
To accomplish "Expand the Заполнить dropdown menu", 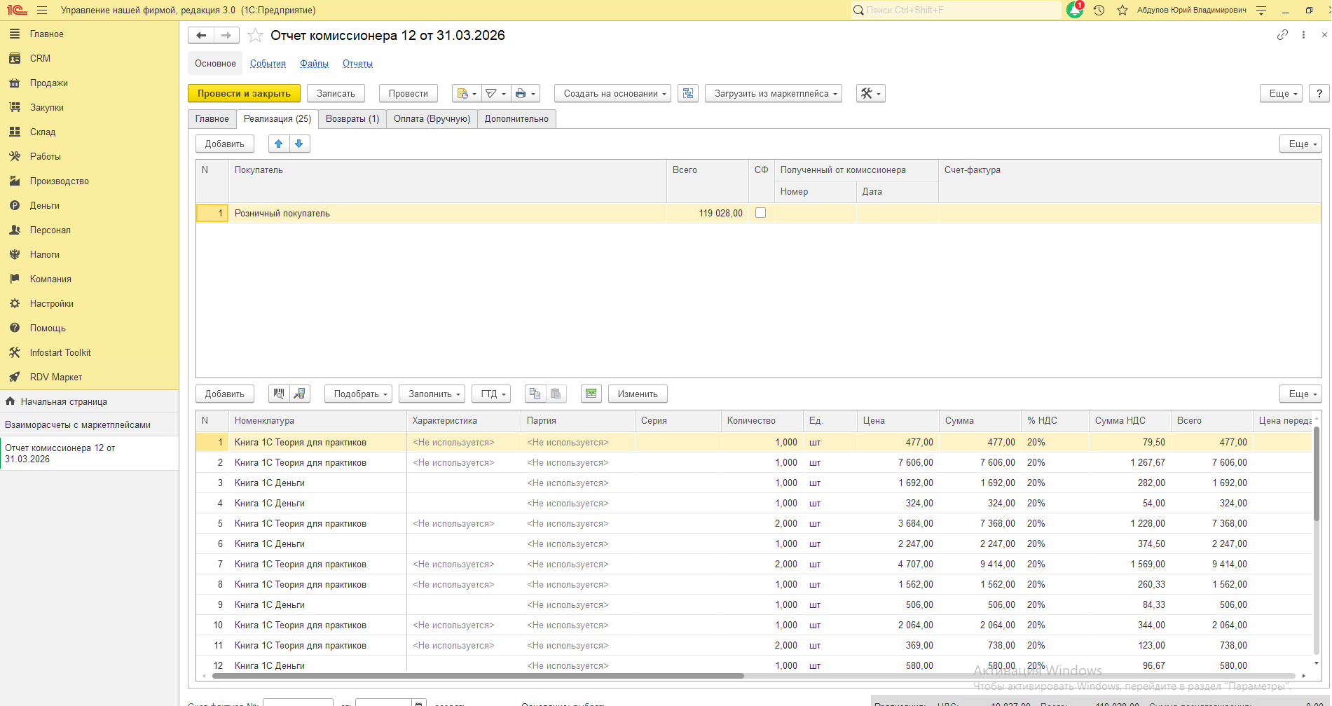I will coord(434,394).
